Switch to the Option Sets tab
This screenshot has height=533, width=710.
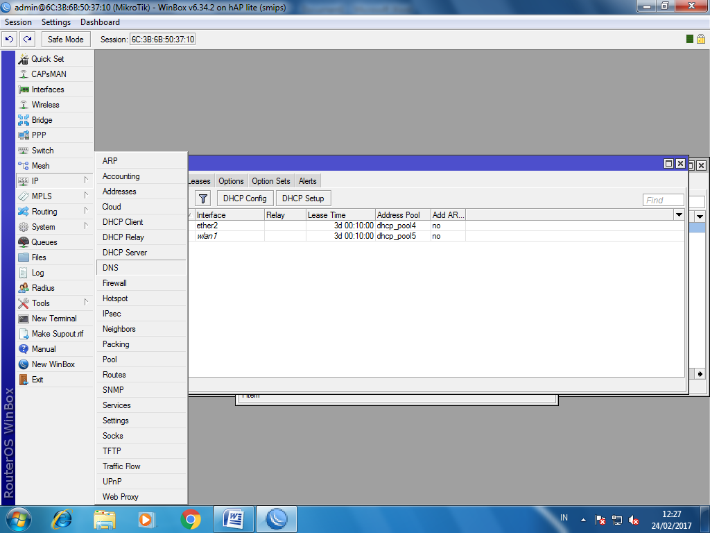pos(271,181)
